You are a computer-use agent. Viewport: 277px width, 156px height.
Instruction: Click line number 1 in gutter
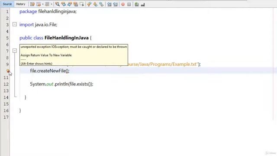coord(7,12)
